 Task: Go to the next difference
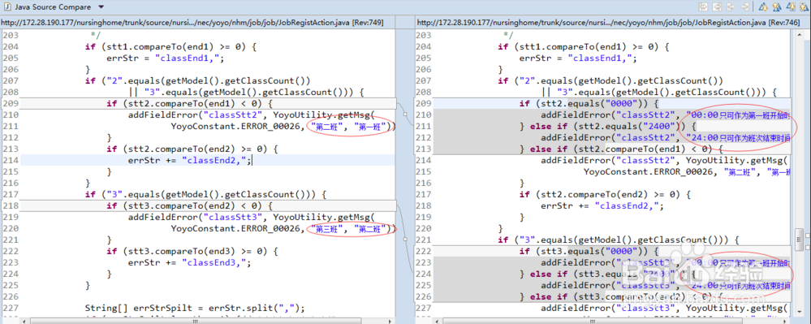pyautogui.click(x=763, y=6)
